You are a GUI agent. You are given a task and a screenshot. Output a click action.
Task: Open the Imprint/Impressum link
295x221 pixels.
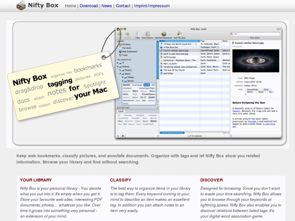pos(152,6)
